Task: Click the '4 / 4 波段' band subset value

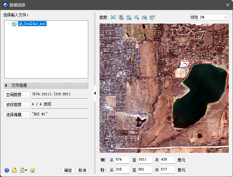Action: tap(60, 105)
